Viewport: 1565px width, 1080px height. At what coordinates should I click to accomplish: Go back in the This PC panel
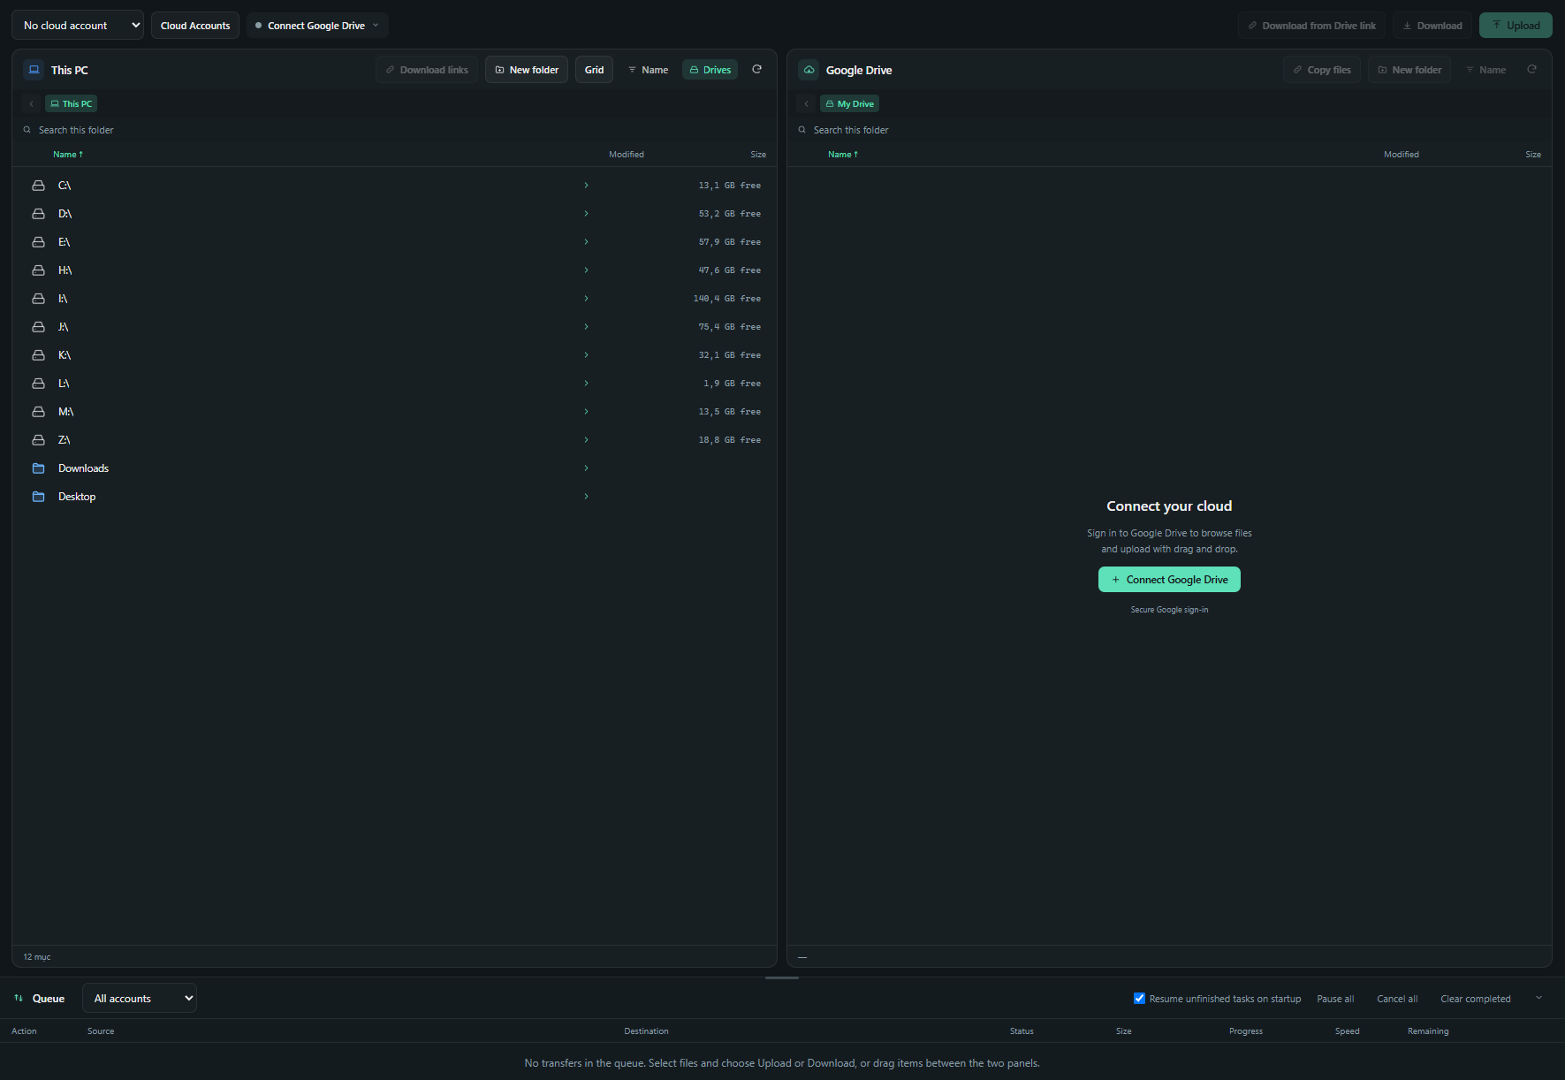(x=31, y=103)
